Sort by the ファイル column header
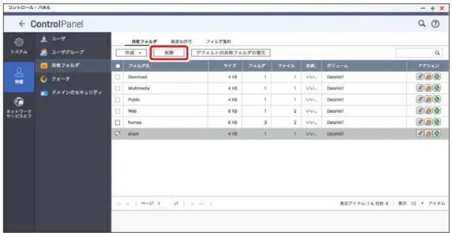This screenshot has width=452, height=233. pos(286,66)
